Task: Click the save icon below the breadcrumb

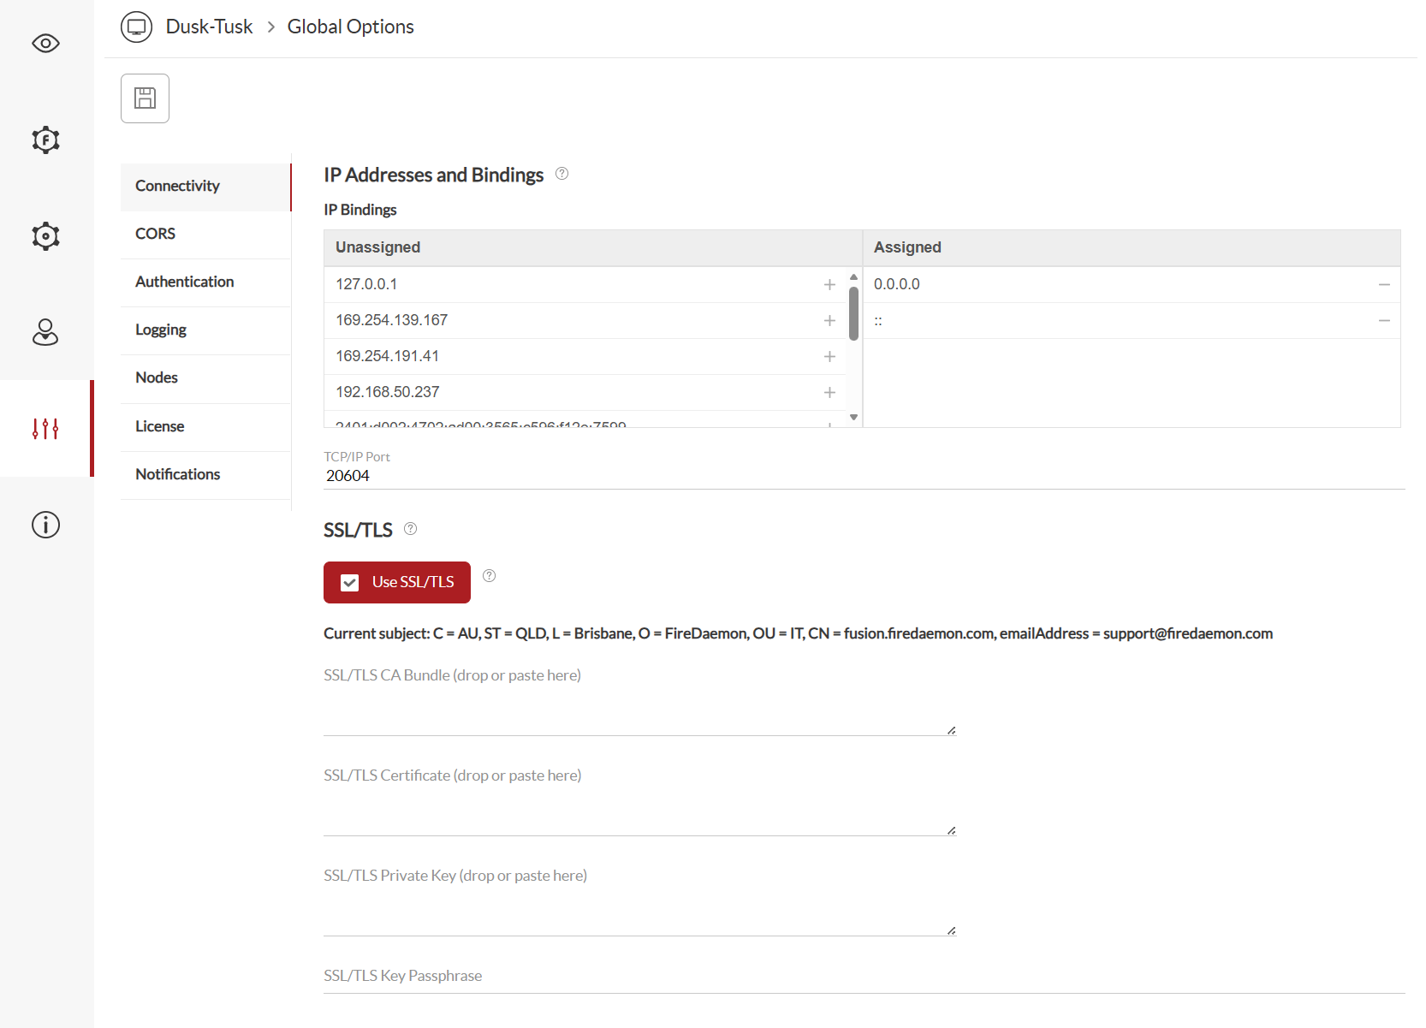Action: point(145,98)
